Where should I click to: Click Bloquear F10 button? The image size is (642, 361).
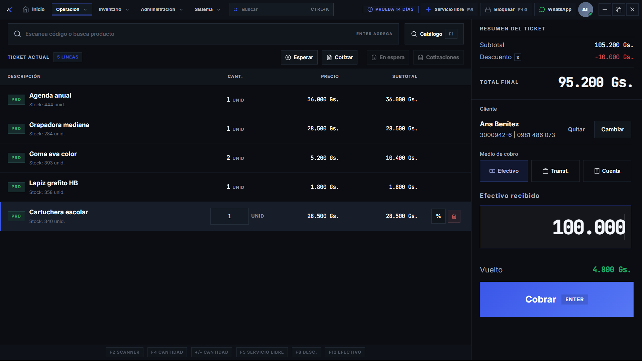coord(506,9)
